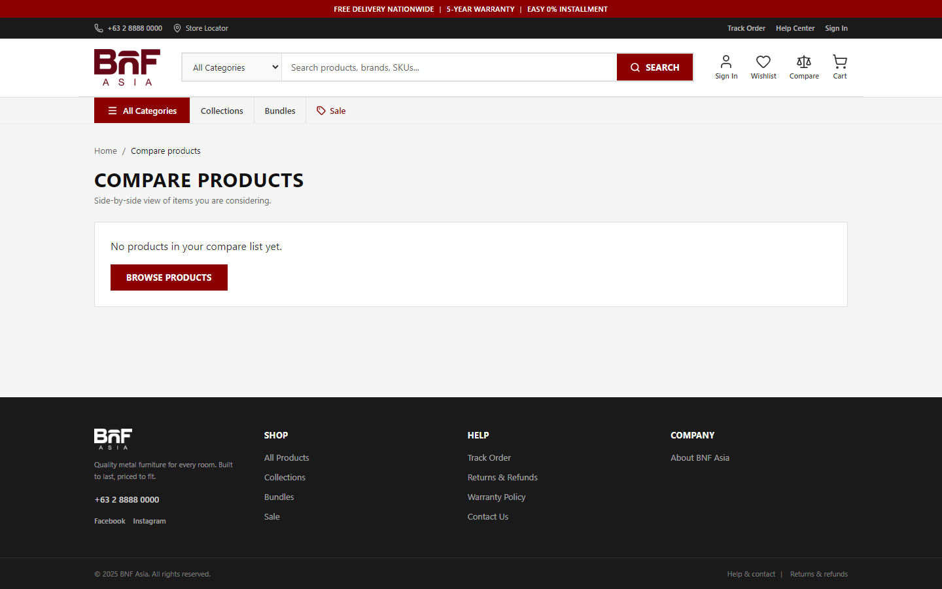The image size is (942, 589).
Task: Visit the Facebook footer link
Action: click(110, 521)
